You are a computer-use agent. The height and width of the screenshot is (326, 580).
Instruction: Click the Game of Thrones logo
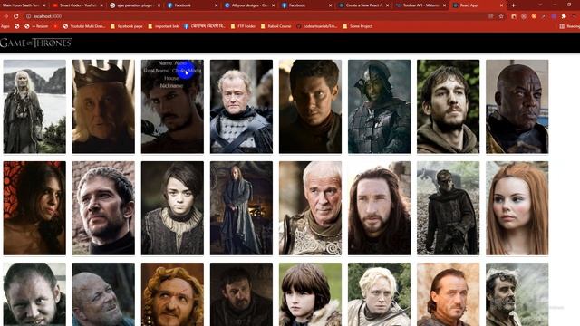coord(36,43)
